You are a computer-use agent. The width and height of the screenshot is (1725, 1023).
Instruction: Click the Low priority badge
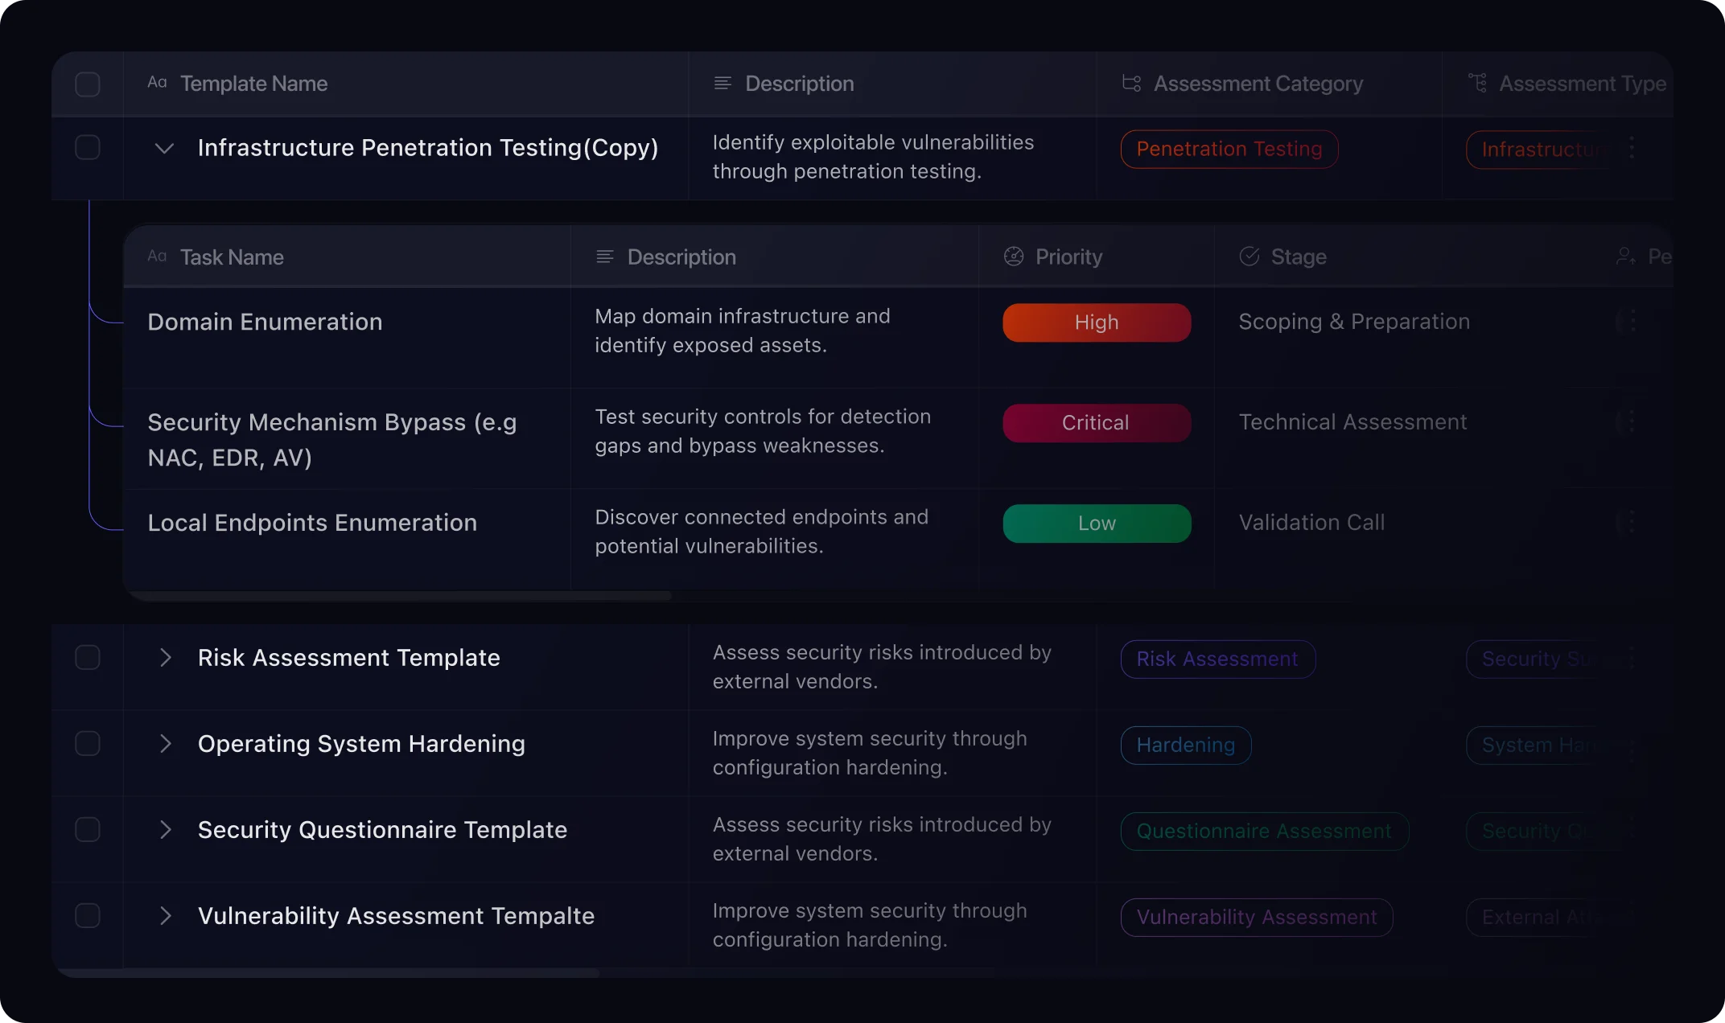[1097, 524]
